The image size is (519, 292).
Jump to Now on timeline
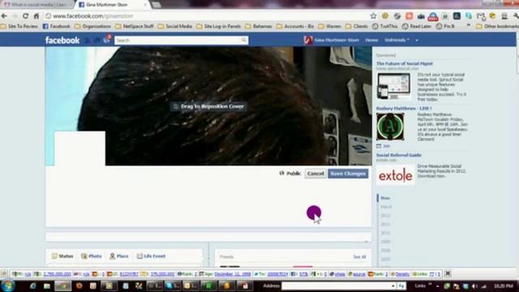click(x=385, y=198)
